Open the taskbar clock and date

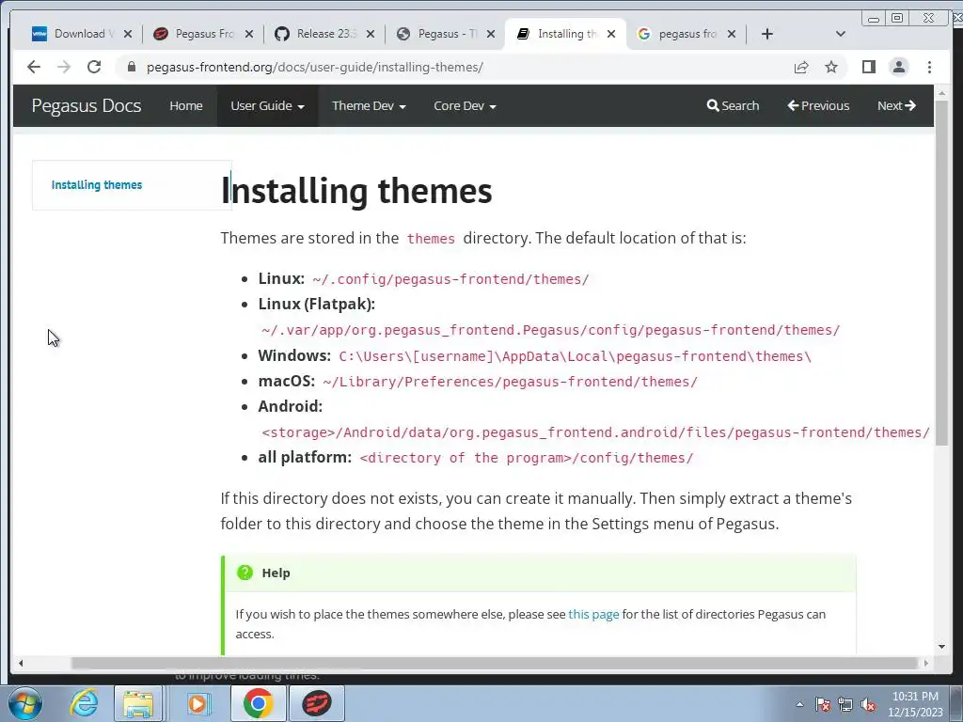pyautogui.click(x=915, y=704)
